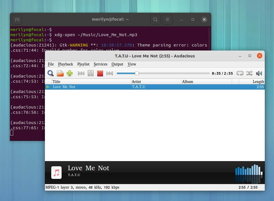This screenshot has height=201, width=274.
Task: Expand the Services menu
Action: 100,64
